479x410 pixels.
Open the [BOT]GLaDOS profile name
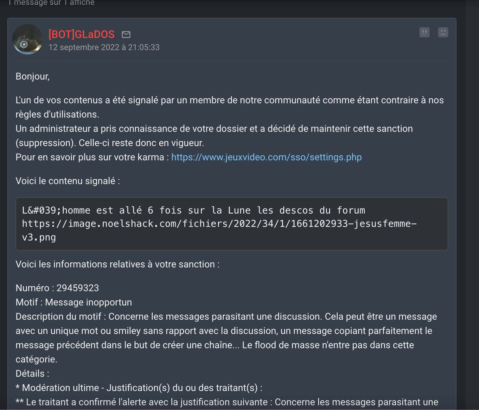(81, 34)
